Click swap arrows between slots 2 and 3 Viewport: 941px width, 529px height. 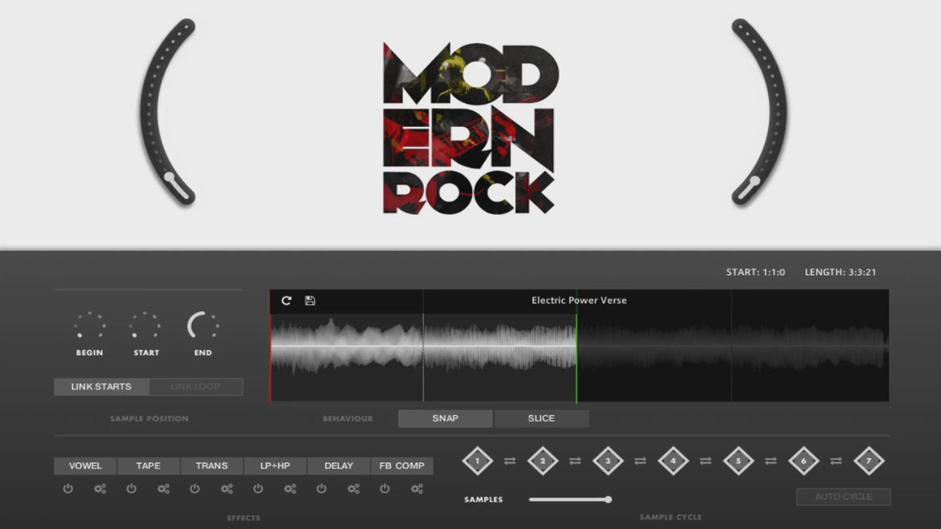click(575, 462)
